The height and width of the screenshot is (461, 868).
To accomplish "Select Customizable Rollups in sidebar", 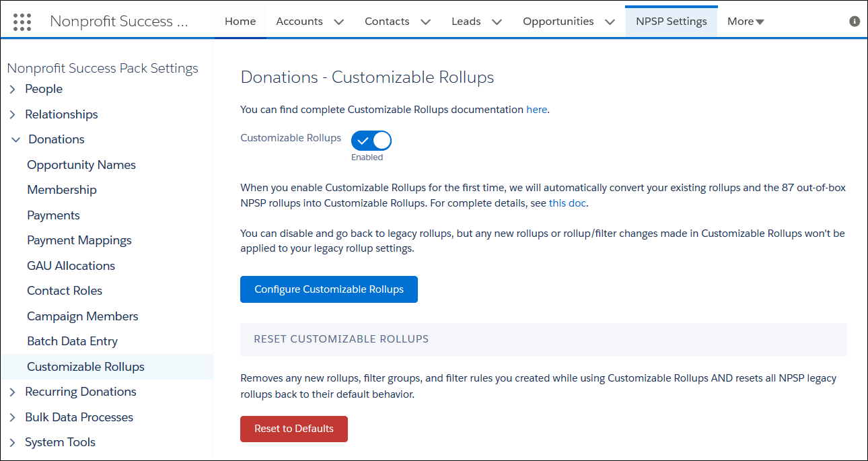I will [x=106, y=367].
